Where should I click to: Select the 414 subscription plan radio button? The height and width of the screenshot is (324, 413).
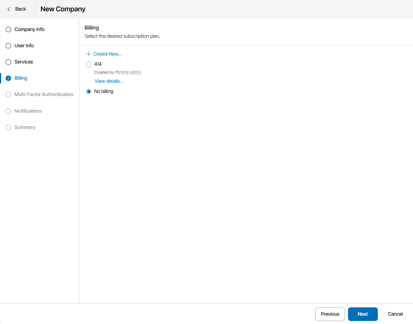pos(89,64)
